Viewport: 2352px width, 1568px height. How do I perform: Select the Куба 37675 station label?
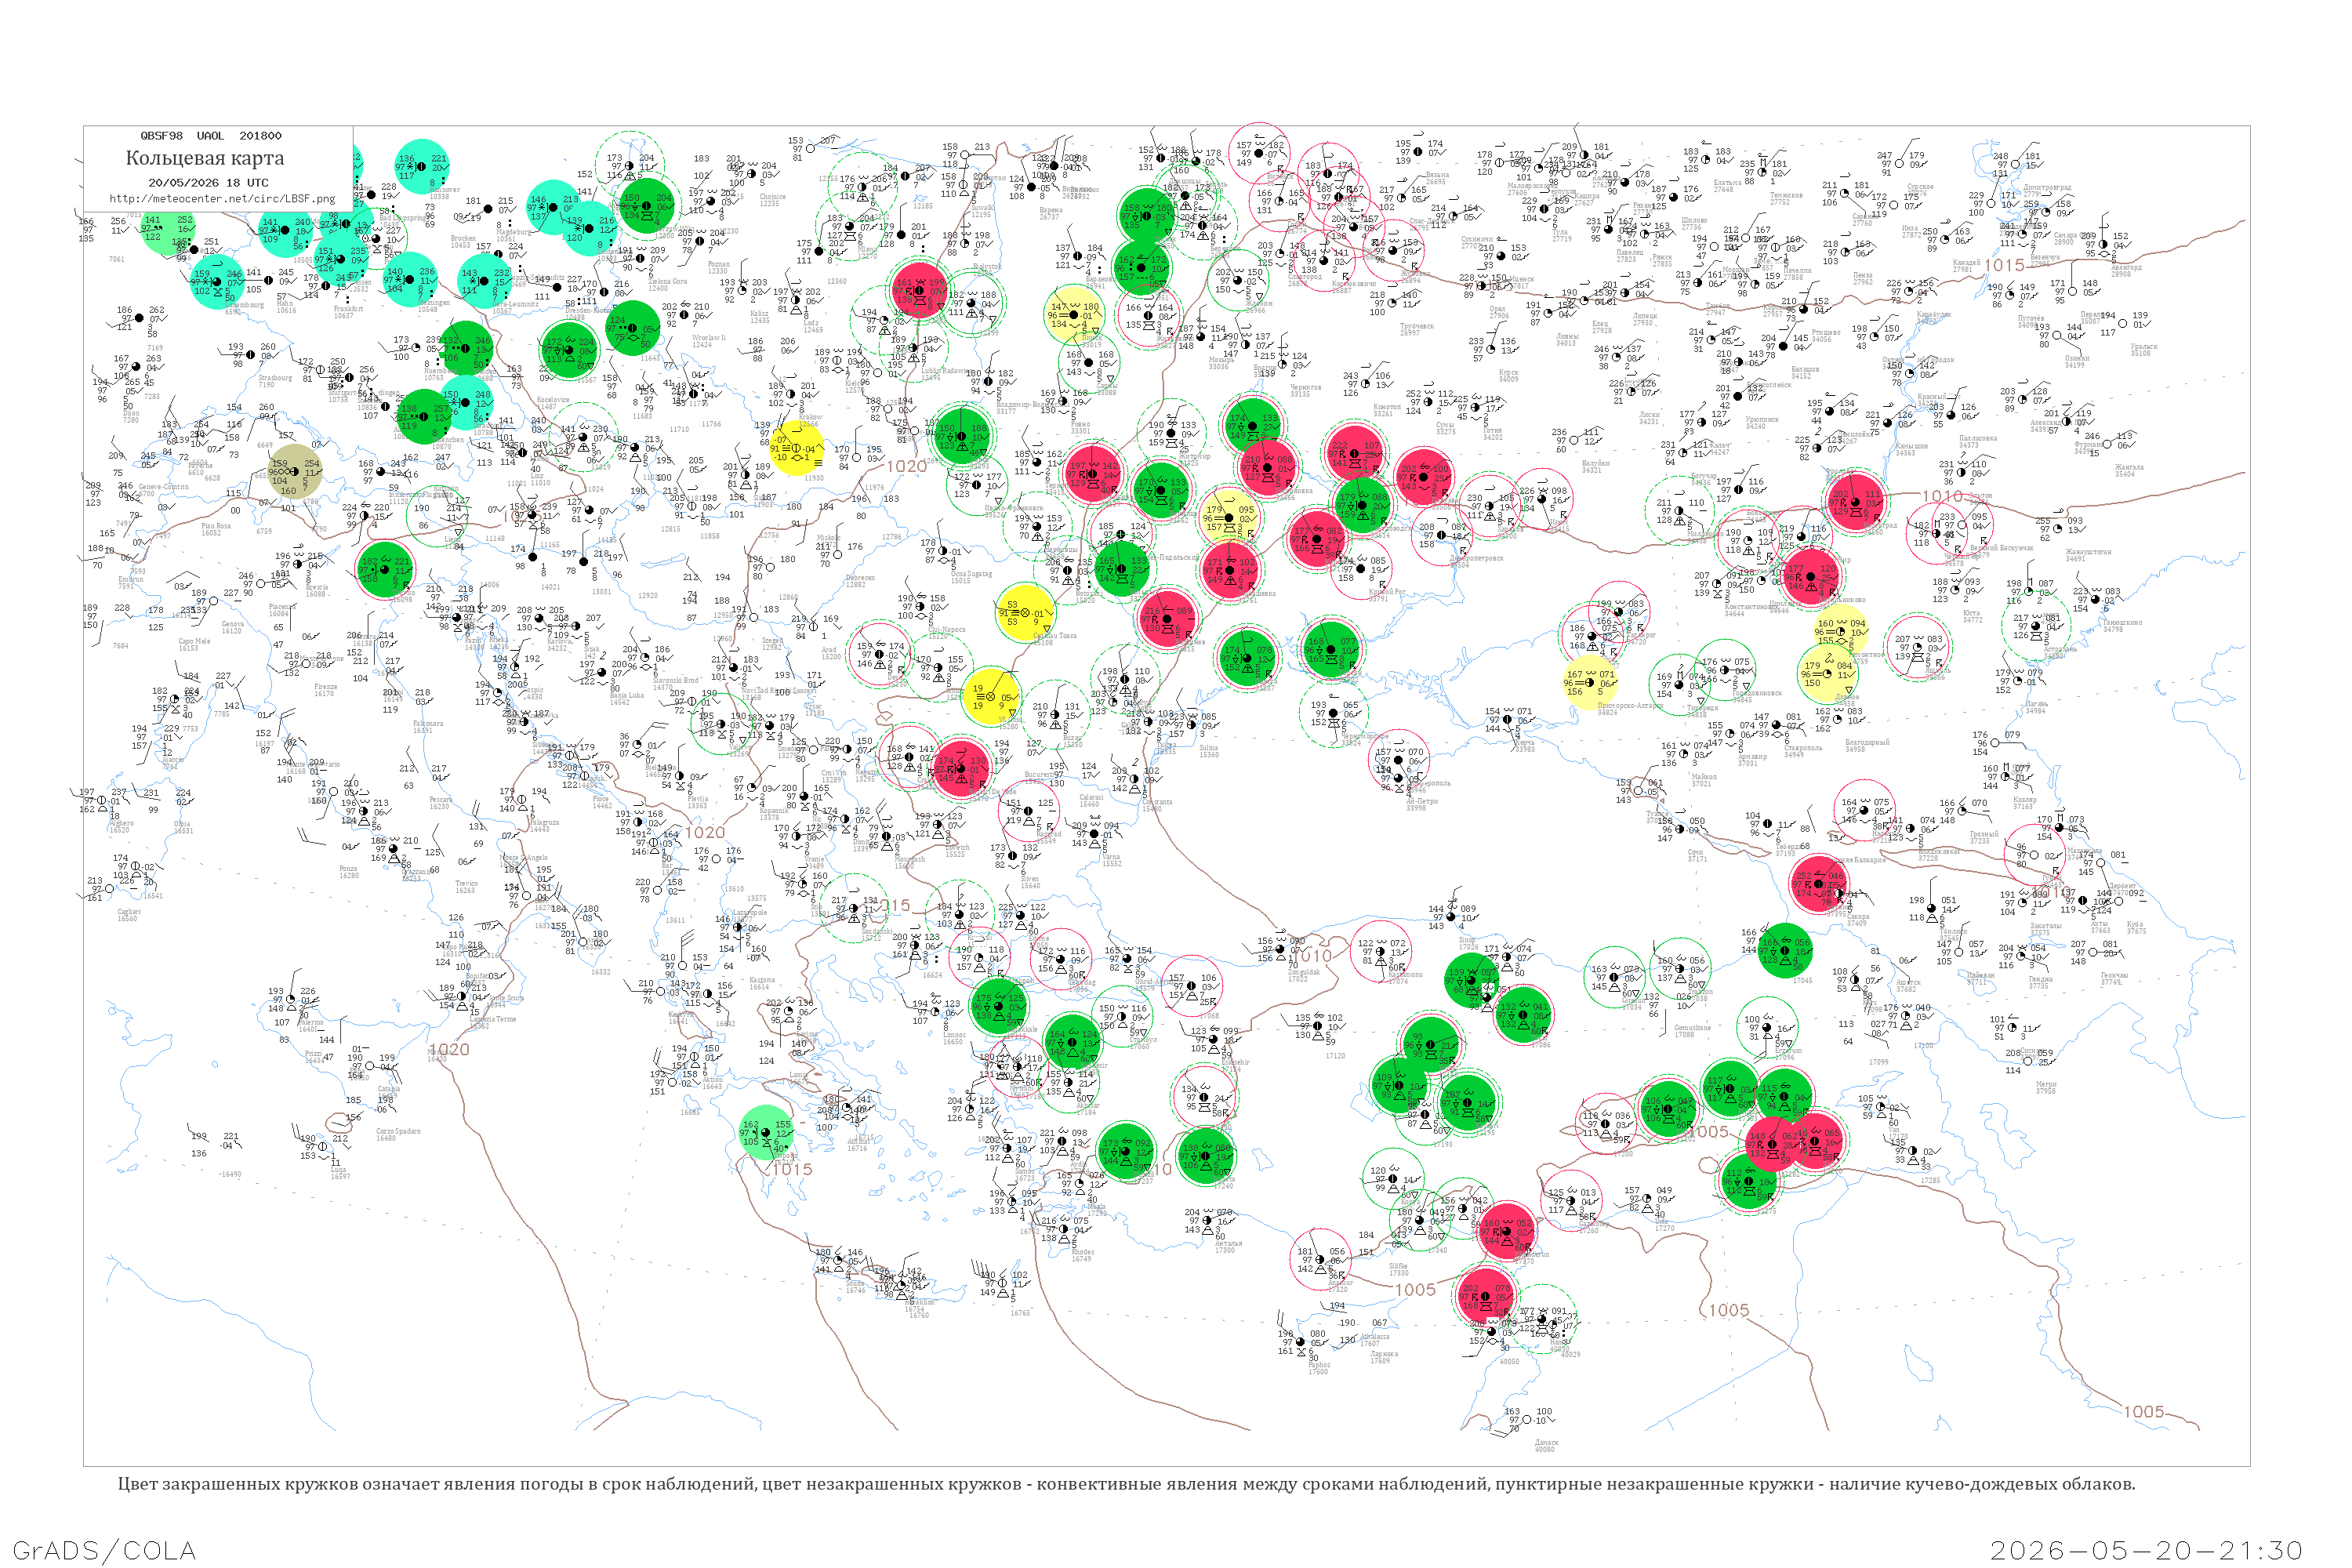tap(2136, 928)
